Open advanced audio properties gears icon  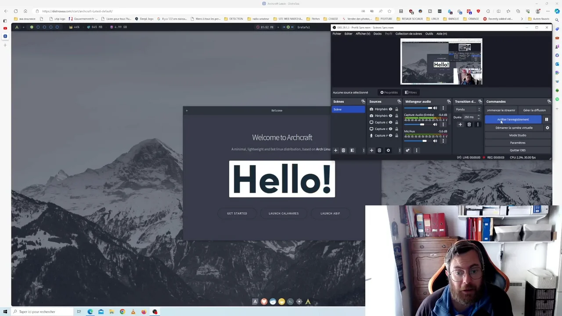coord(407,151)
